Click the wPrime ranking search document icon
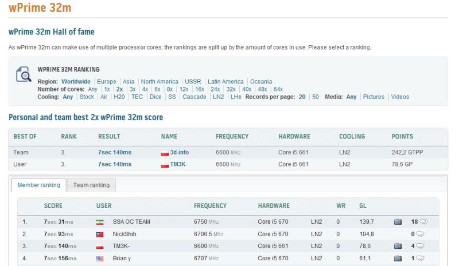 click(x=24, y=74)
